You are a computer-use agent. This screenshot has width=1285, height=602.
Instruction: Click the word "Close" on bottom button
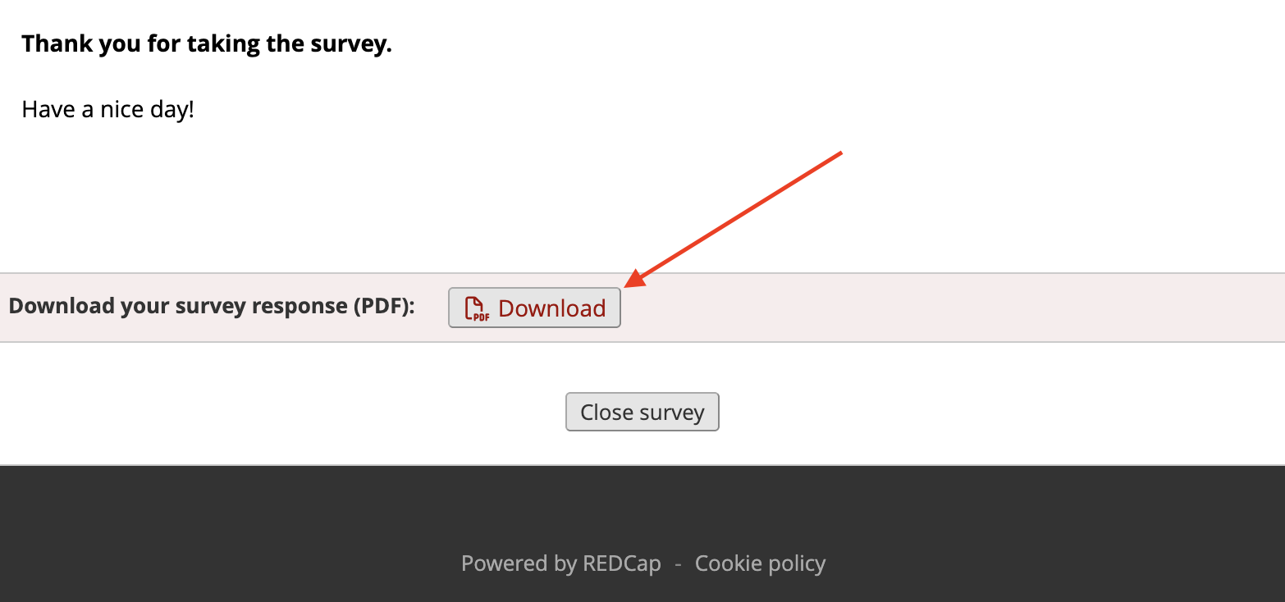pos(606,412)
